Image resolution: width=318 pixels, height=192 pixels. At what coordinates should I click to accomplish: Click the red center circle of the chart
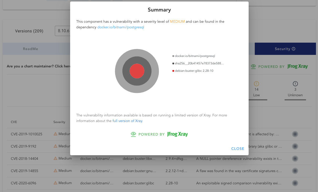137,71
